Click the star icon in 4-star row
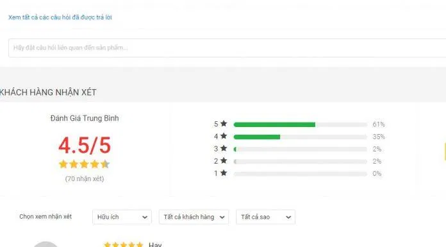 [224, 136]
